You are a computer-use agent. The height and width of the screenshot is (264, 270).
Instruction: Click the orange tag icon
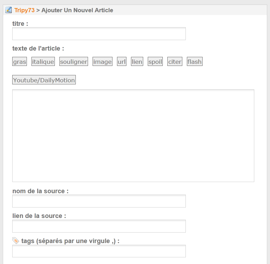click(x=16, y=241)
